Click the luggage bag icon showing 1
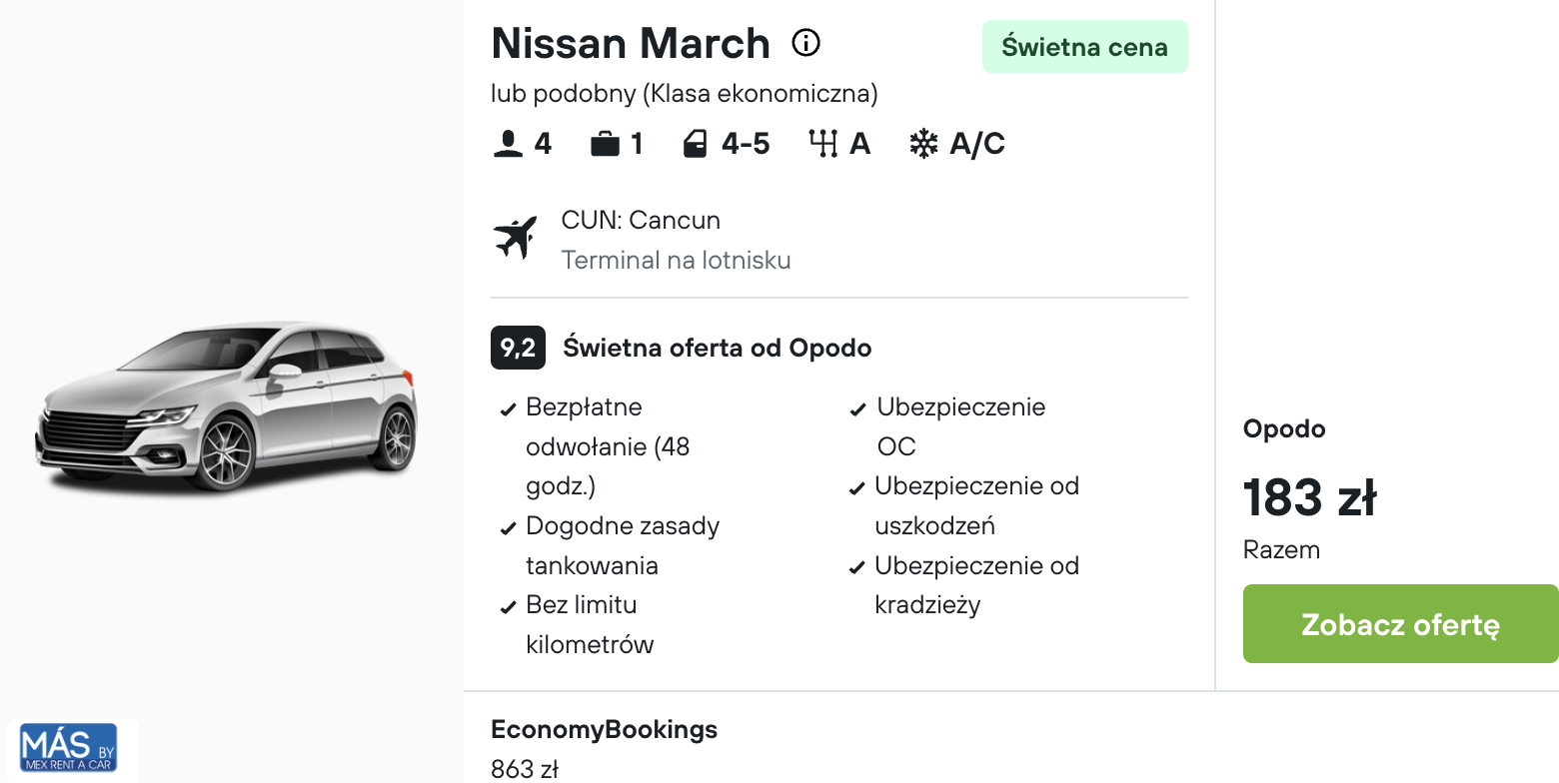The width and height of the screenshot is (1559, 783). click(x=605, y=145)
